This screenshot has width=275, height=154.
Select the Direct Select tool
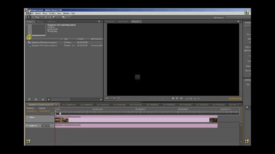click(x=33, y=17)
